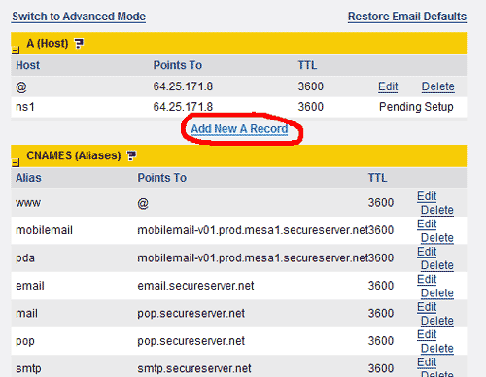Select the 3600 TTL of ns1 row
Viewport: 486px width, 377px height.
click(x=311, y=107)
